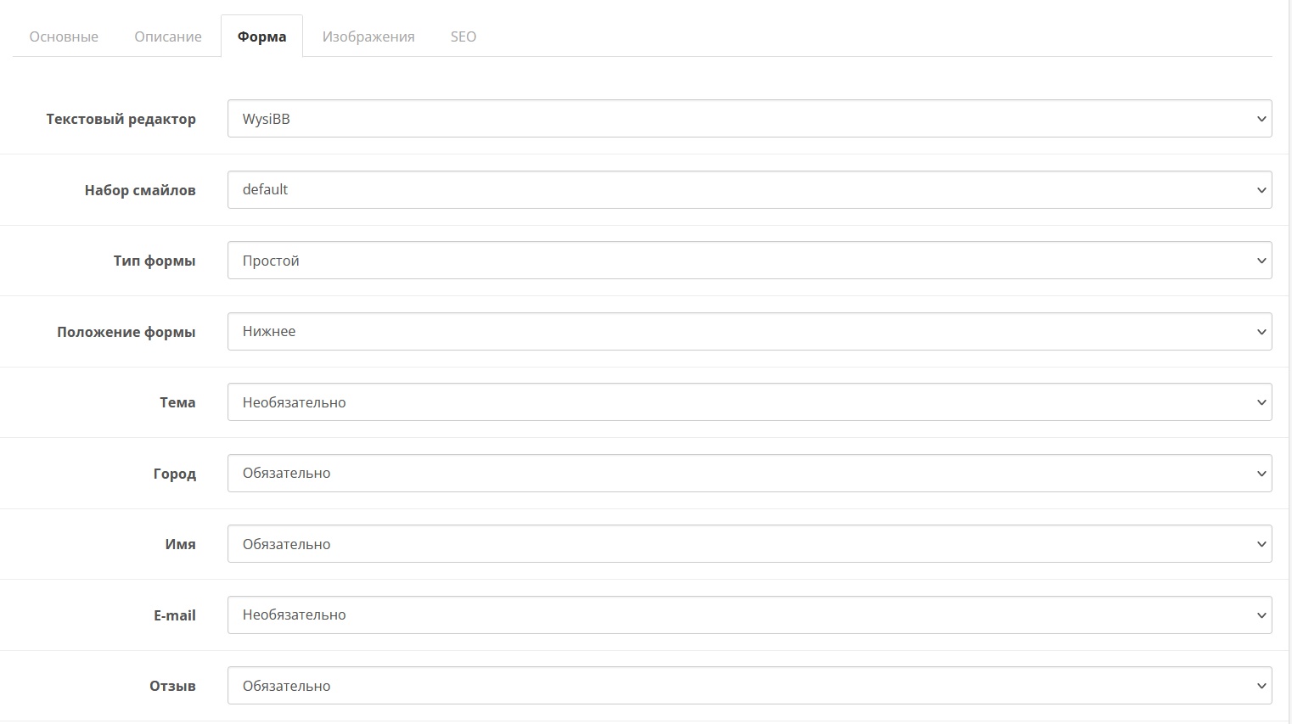Open the Отзыв requirement dropdown
Image resolution: width=1292 pixels, height=724 pixels.
(749, 686)
